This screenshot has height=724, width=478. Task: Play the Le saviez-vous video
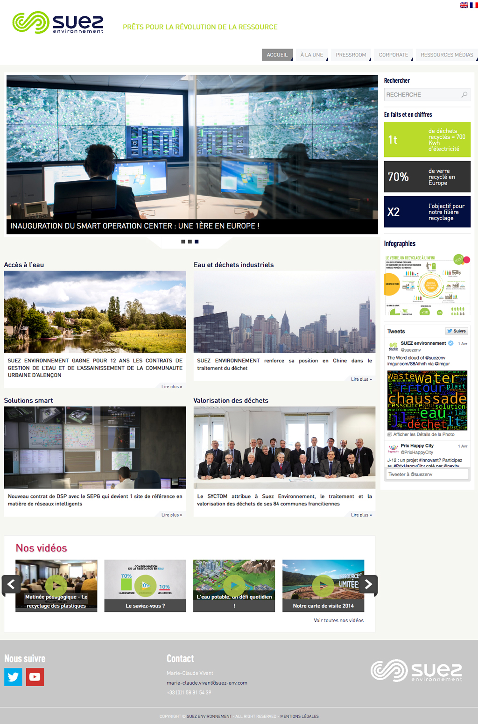(145, 586)
